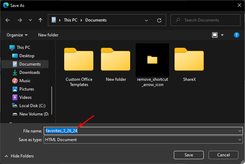Open Downloads in navigation pane
This screenshot has height=164, width=245.
pyautogui.click(x=30, y=72)
